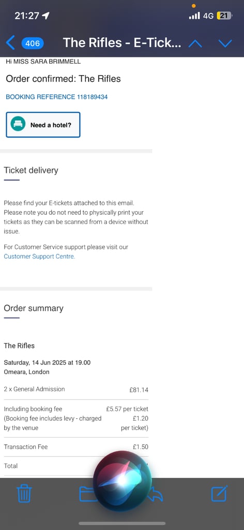Tap the BOOKING REFERENCE 118189434 link

57,97
